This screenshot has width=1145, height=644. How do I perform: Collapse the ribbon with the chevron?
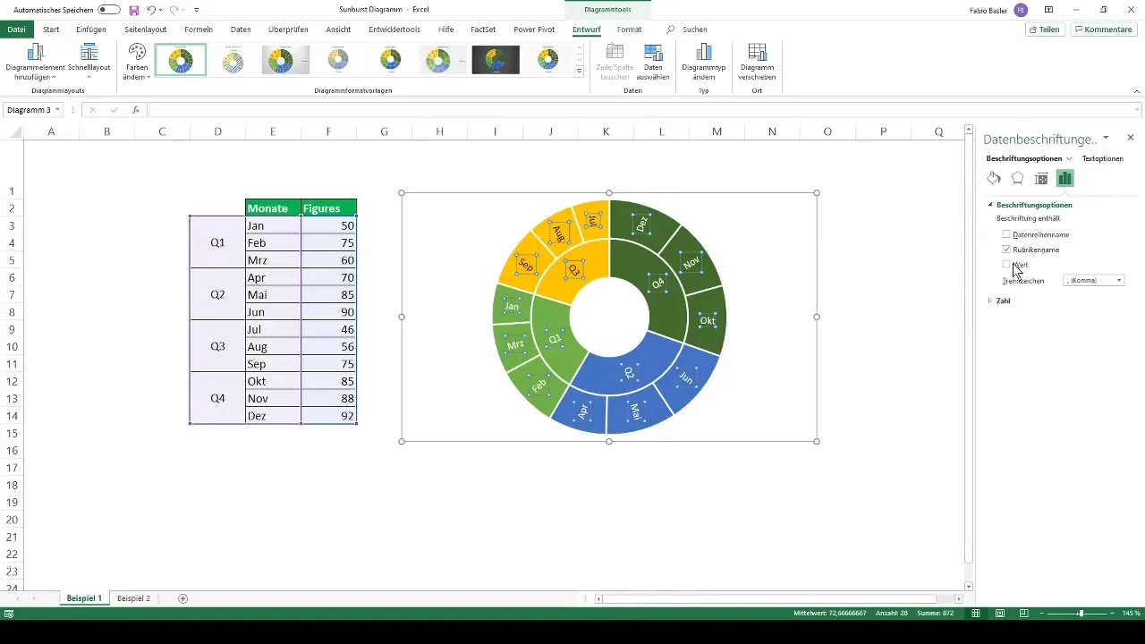[1137, 90]
